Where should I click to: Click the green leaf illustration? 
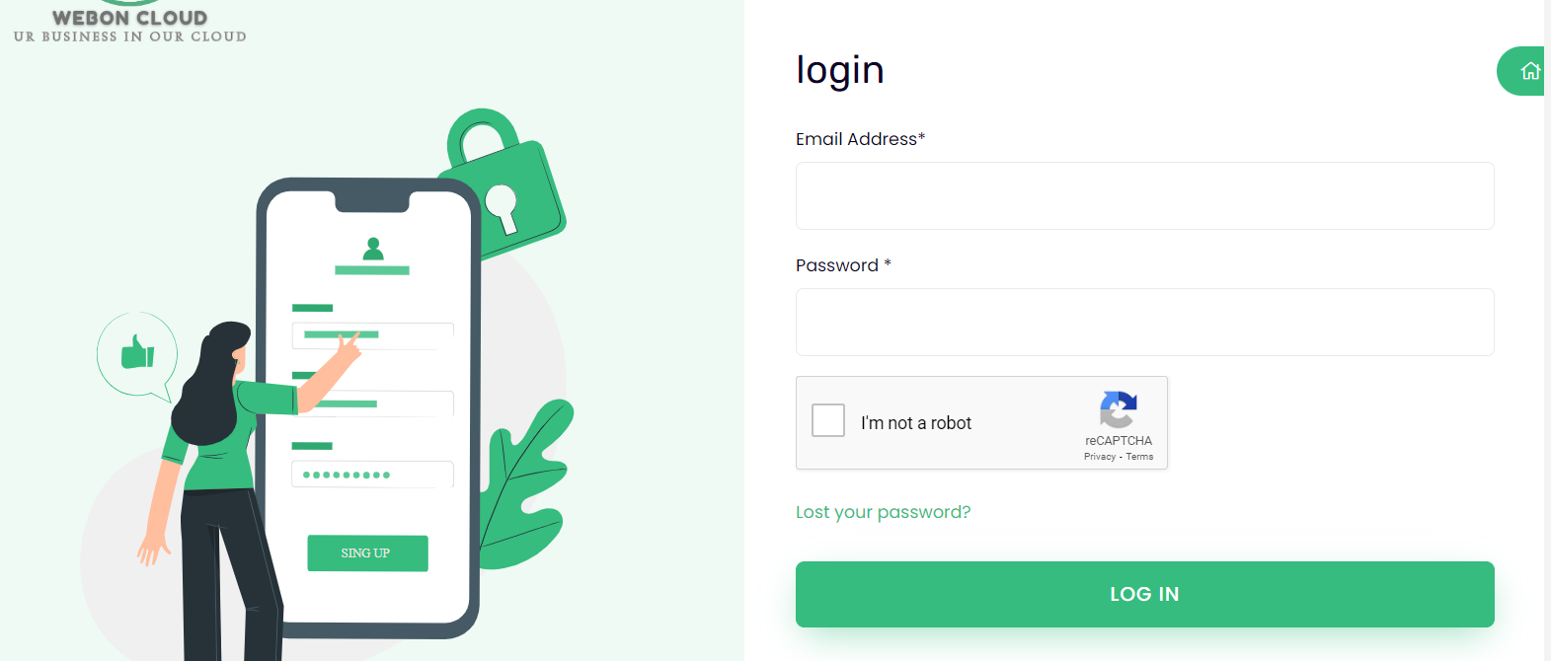pyautogui.click(x=523, y=483)
